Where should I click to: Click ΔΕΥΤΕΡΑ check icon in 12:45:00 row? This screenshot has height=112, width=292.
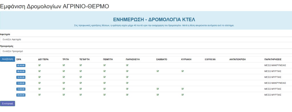coord(39,77)
